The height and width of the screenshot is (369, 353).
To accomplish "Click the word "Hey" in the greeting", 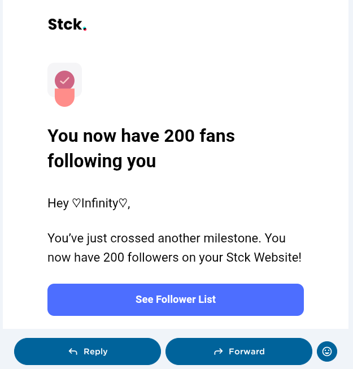I will tap(58, 203).
